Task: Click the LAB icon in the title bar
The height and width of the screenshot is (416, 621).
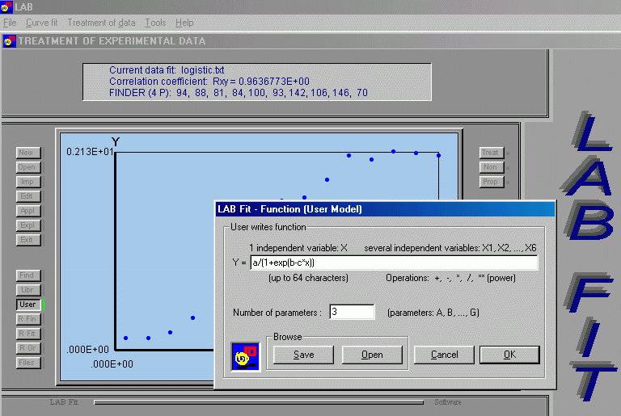Action: tap(7, 6)
